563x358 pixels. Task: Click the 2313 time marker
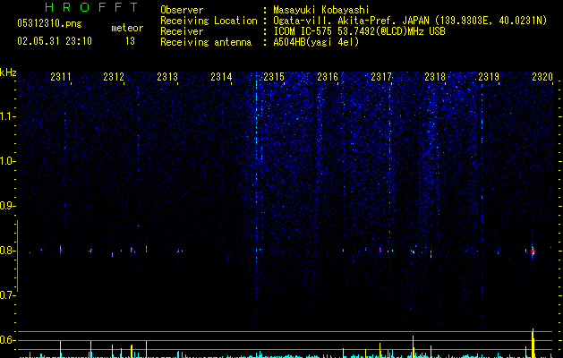pos(167,77)
